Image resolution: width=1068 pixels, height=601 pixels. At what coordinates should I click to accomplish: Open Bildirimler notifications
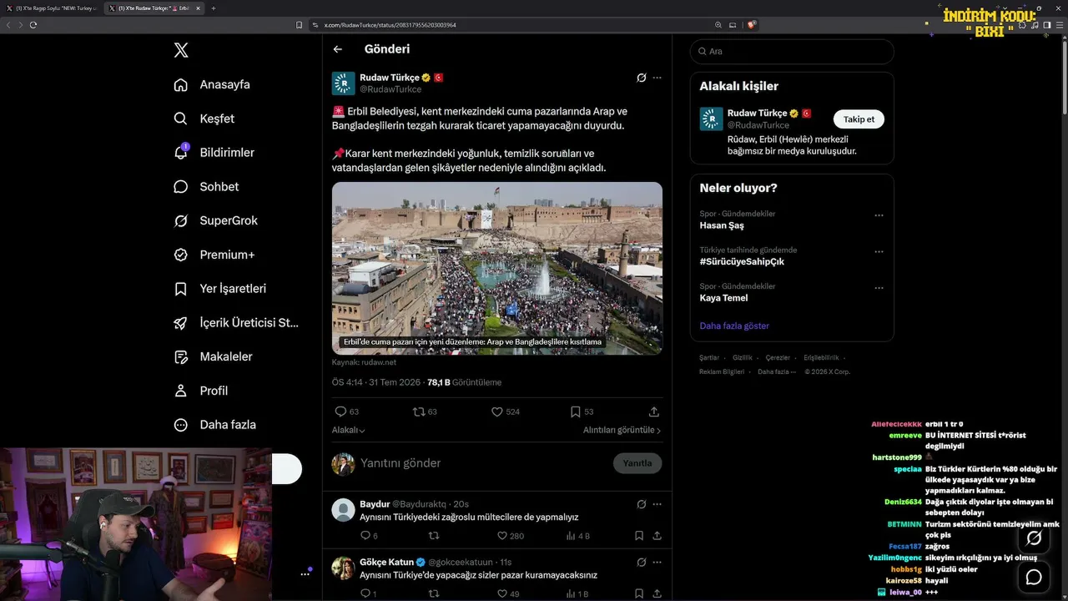[214, 153]
